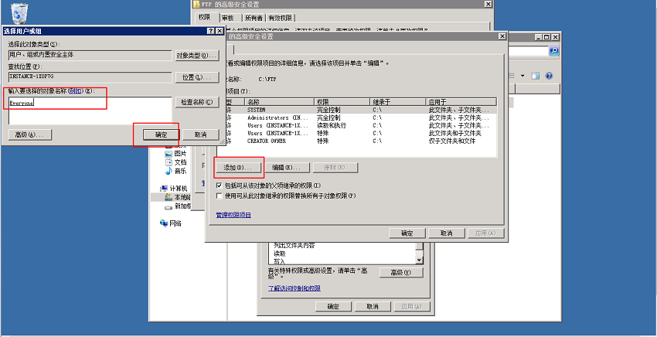657x337 pixels.
Task: Open the 了解访问控制和权限 link
Action: pos(294,288)
